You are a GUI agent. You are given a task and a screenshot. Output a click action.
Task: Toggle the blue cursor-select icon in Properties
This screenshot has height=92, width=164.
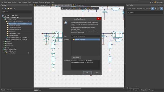pos(161,9)
